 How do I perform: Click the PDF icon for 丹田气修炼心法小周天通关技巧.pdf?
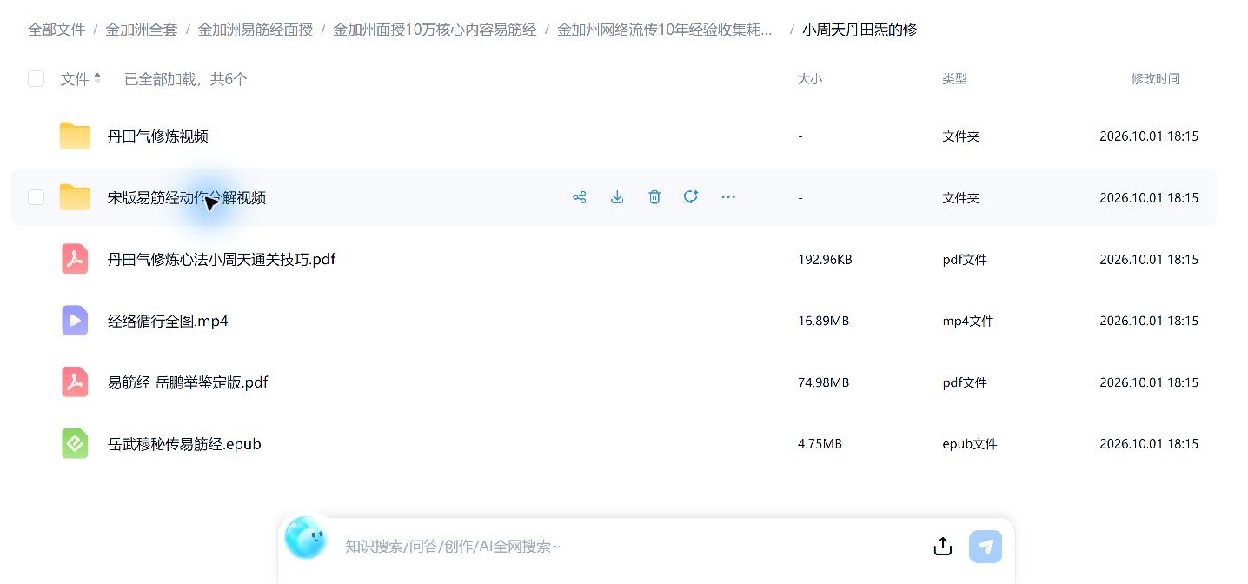point(75,259)
